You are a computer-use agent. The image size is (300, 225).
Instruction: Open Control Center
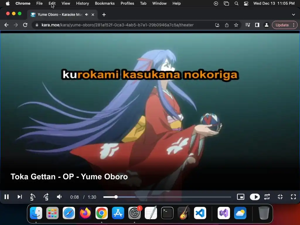tap(246, 4)
